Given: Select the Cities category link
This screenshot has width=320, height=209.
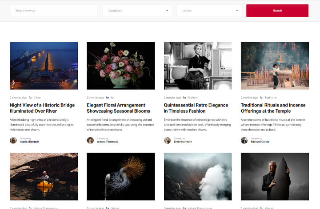Looking at the screenshot, I should 37,98.
